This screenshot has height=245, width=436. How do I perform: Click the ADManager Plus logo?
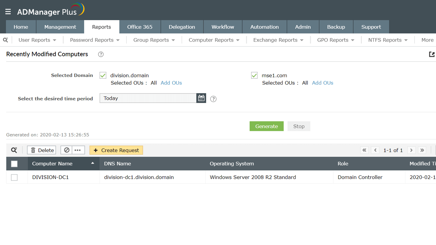click(x=51, y=10)
